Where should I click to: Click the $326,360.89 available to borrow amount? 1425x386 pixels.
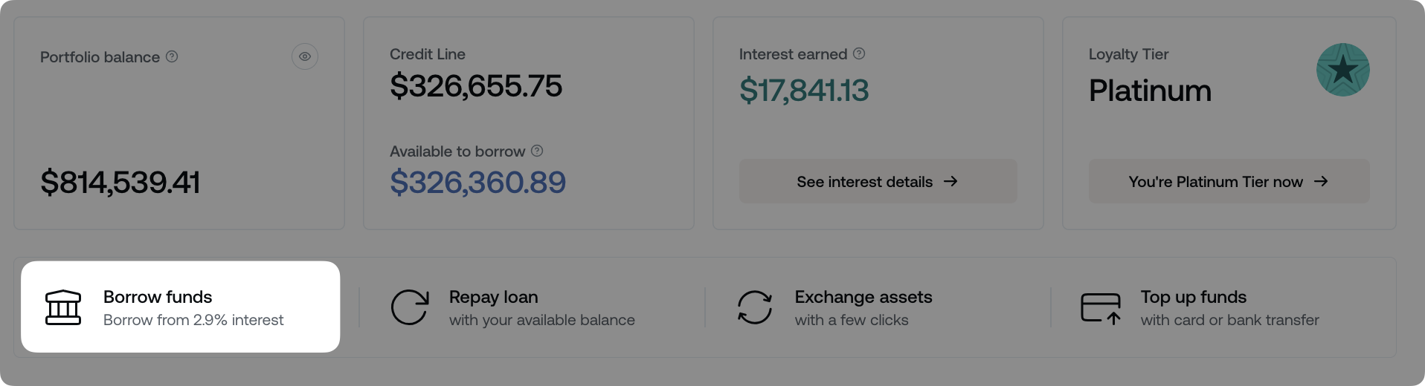477,183
